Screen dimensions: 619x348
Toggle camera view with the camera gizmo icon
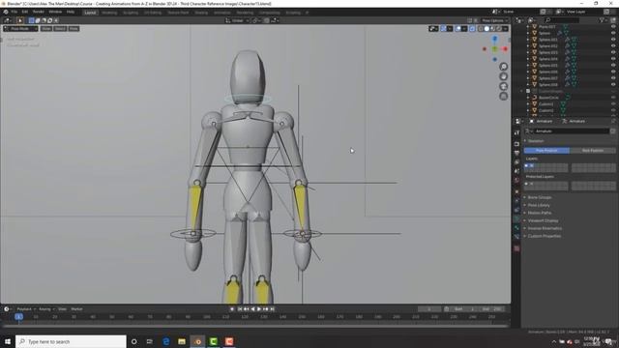503,86
